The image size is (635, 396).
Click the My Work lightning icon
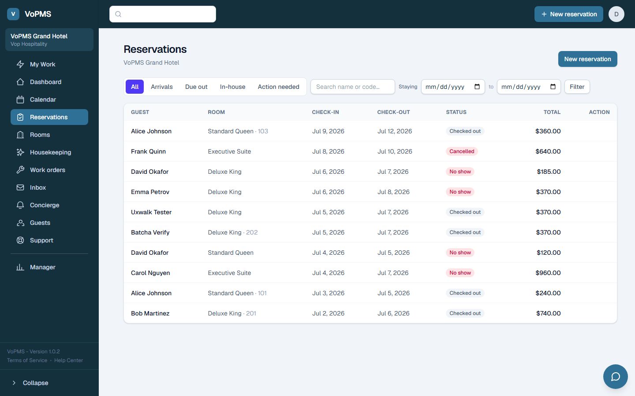point(20,64)
